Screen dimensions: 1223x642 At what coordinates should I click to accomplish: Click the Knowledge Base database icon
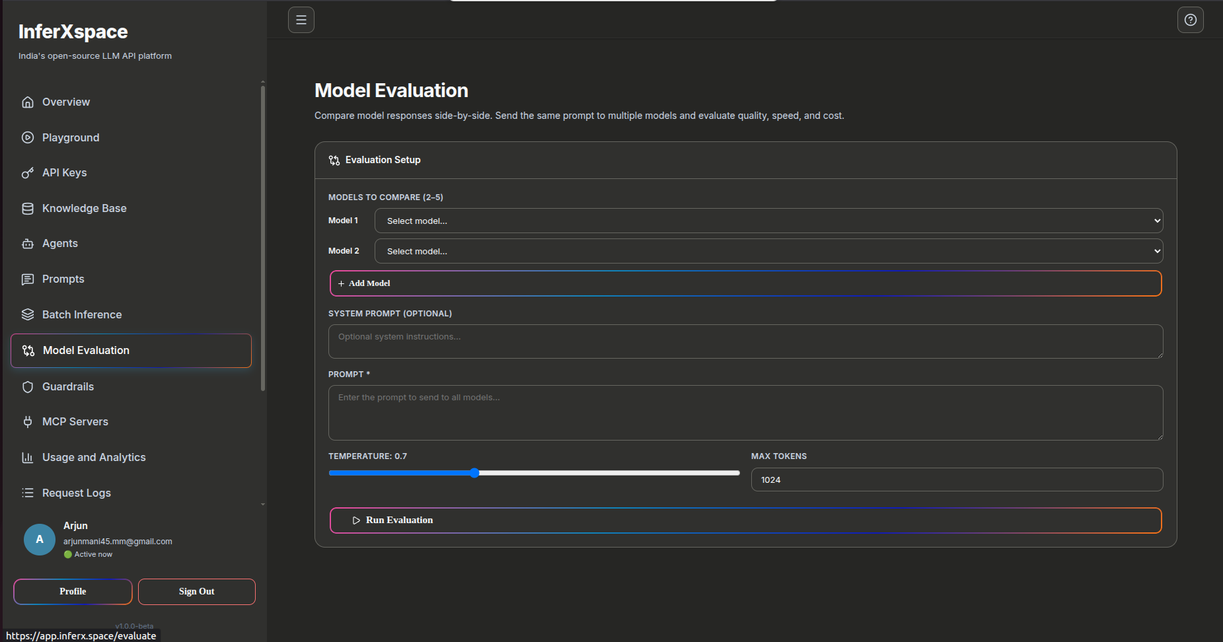click(x=28, y=209)
